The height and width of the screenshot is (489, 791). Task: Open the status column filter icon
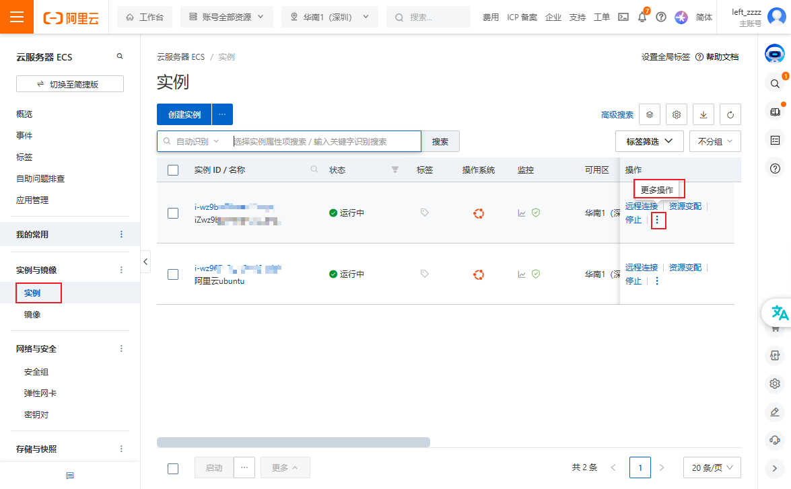click(395, 170)
